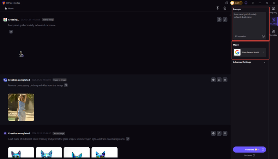Viewport: 278px width, 159px height.
Task: Delete all history with trash icon
Action: tap(225, 8)
